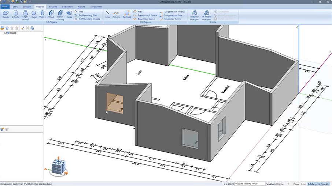This screenshot has width=332, height=186.
Task: Draw with the Polygon tool
Action: (x=116, y=14)
